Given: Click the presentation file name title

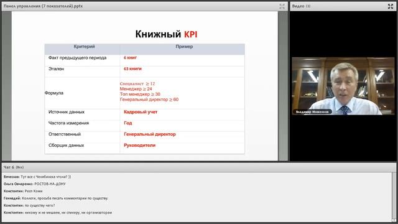Looking at the screenshot, I should [43, 6].
